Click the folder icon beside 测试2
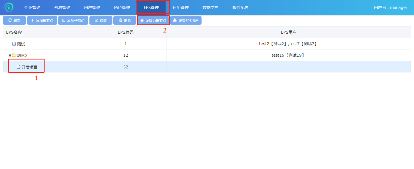This screenshot has height=169, width=414. tap(14, 55)
